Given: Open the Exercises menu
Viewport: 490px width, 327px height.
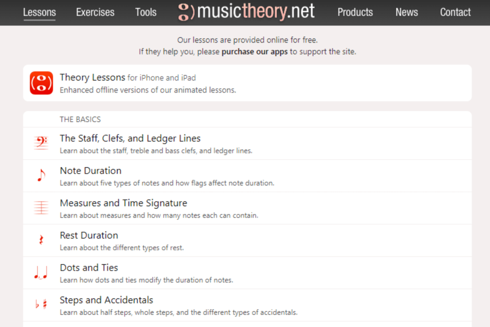Looking at the screenshot, I should pyautogui.click(x=95, y=12).
